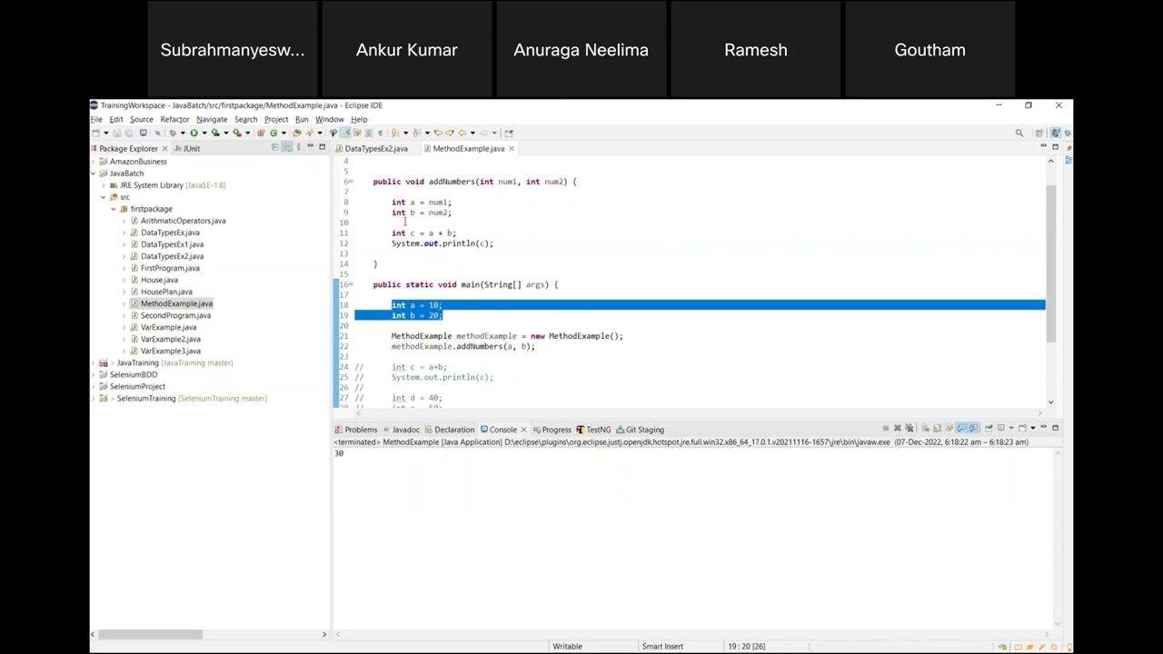Open the Project menu
The image size is (1163, 654).
tap(276, 119)
